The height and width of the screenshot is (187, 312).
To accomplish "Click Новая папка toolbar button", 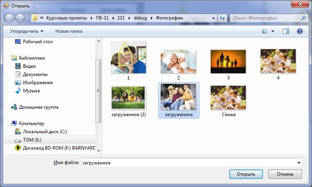I will (68, 31).
